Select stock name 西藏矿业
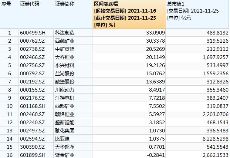 click(65, 41)
